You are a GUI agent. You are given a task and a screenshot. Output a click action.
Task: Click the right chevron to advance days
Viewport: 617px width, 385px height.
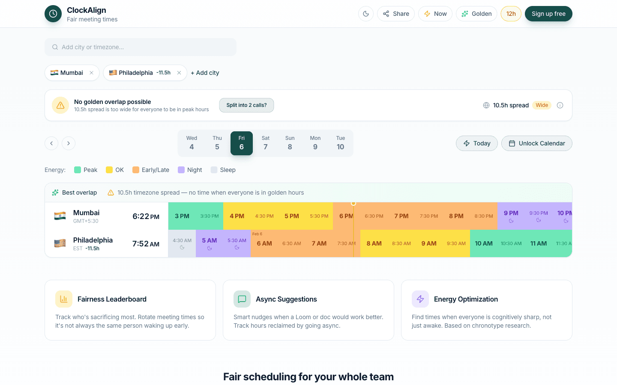pyautogui.click(x=69, y=143)
